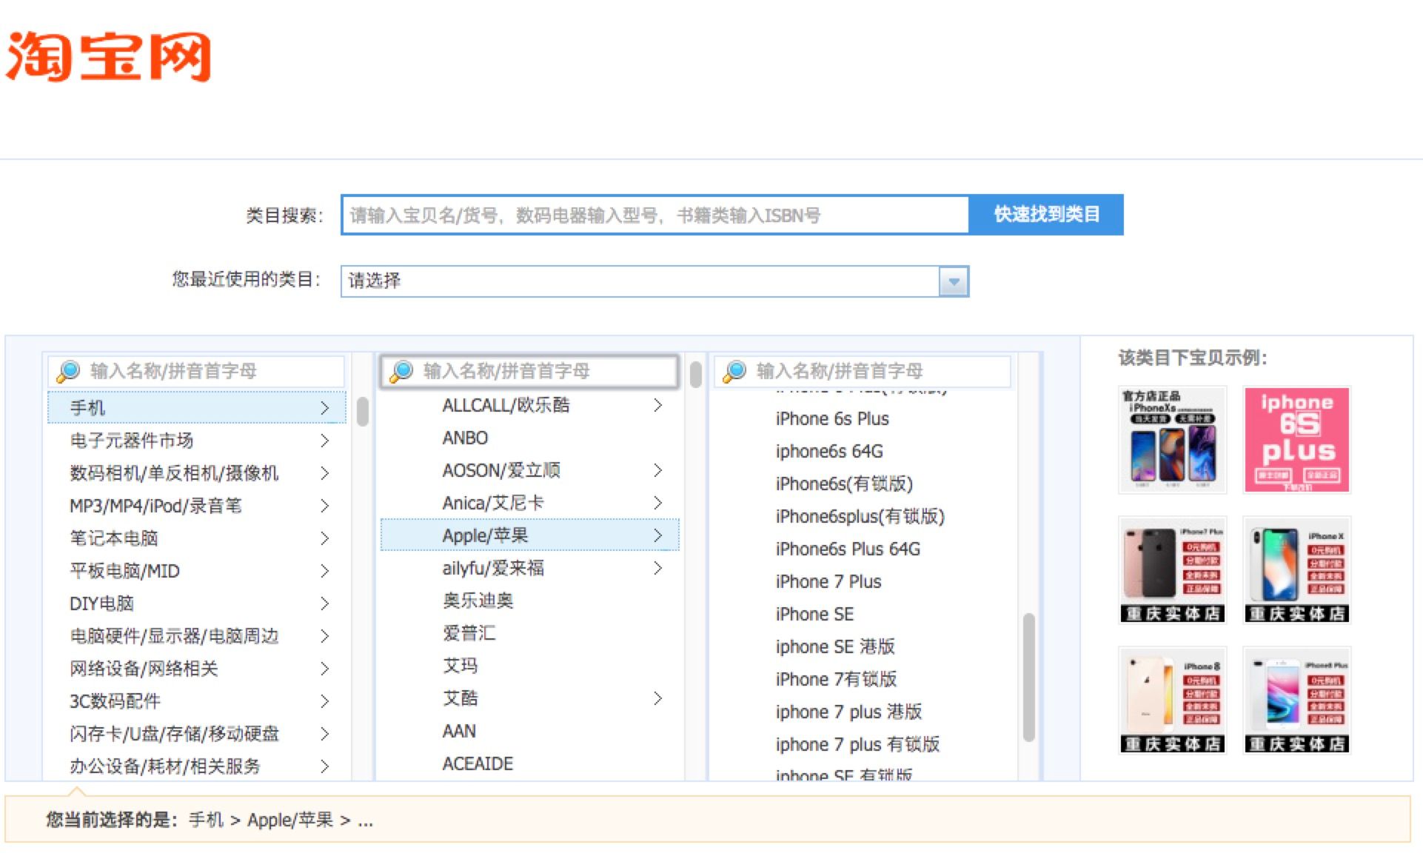1423x856 pixels.
Task: Select 电子元器件市场 category
Action: (x=197, y=441)
